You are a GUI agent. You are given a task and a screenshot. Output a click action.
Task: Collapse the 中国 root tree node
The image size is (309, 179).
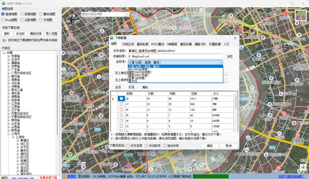4,53
